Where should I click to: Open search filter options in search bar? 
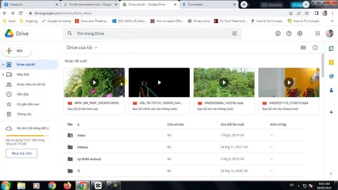point(234,33)
